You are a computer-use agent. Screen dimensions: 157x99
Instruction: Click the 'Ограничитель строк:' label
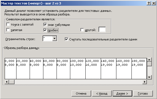20,39
